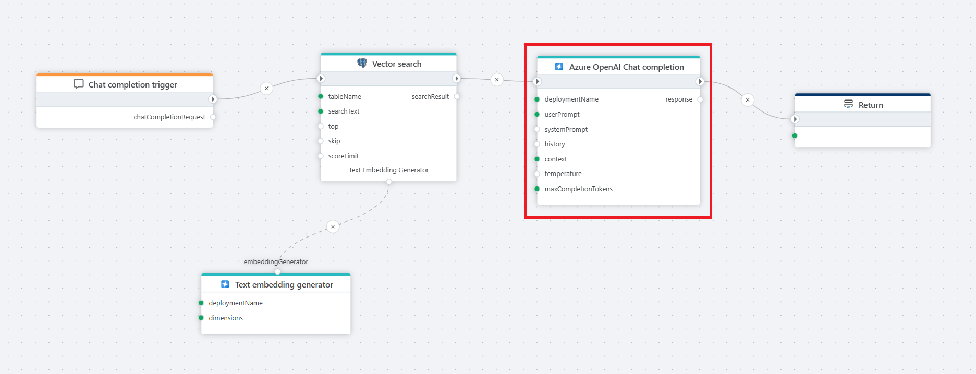This screenshot has height=374, width=976.
Task: Click the systemPrompt label
Action: (566, 129)
